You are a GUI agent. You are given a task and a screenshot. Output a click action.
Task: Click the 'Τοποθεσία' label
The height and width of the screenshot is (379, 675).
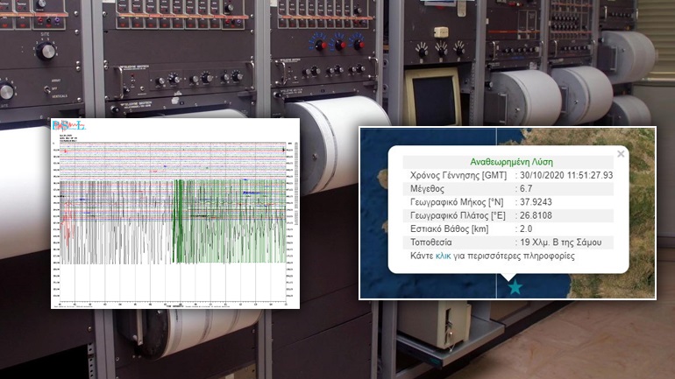click(431, 242)
